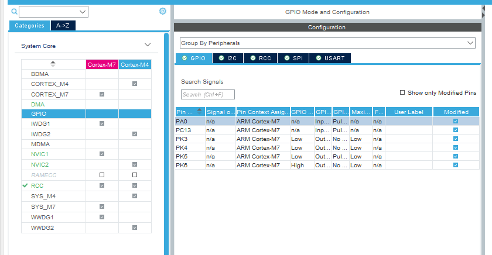Screen dimensions: 492x255
Task: Enable Show only Modified Pins
Action: (402, 92)
